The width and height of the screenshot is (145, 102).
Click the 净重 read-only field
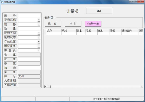point(29,64)
